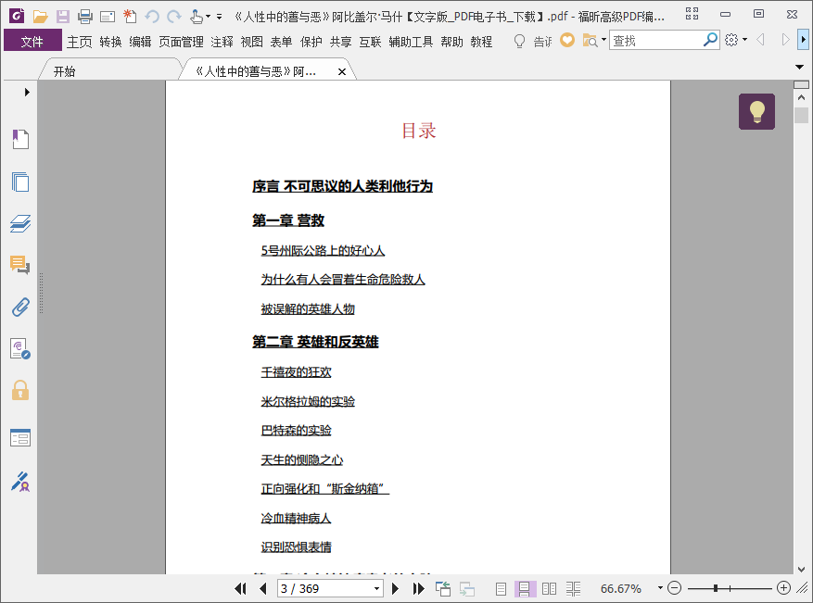The height and width of the screenshot is (603, 813).
Task: Open the zoom percentage dropdown
Action: pos(660,588)
